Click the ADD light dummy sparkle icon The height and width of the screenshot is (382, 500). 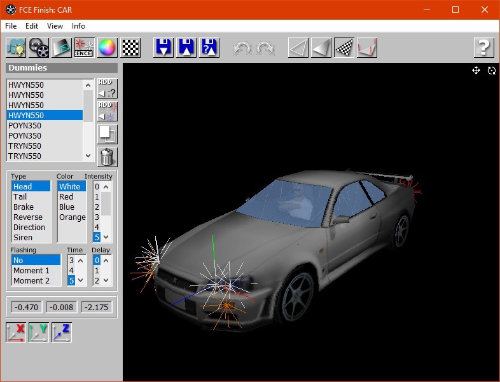[x=108, y=111]
